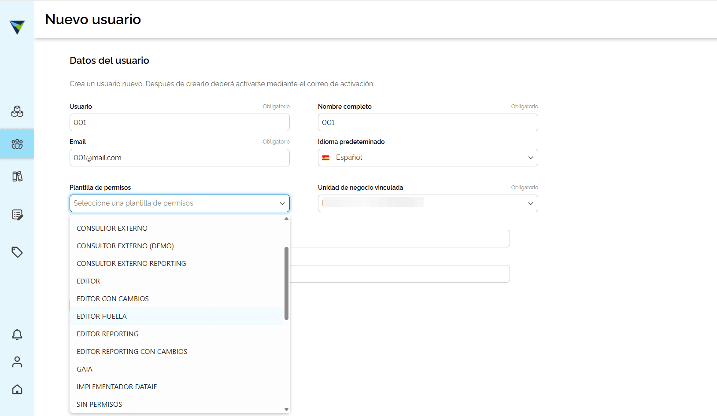Expand the Plantilla de permisos dropdown
Image resolution: width=717 pixels, height=416 pixels.
pyautogui.click(x=180, y=203)
